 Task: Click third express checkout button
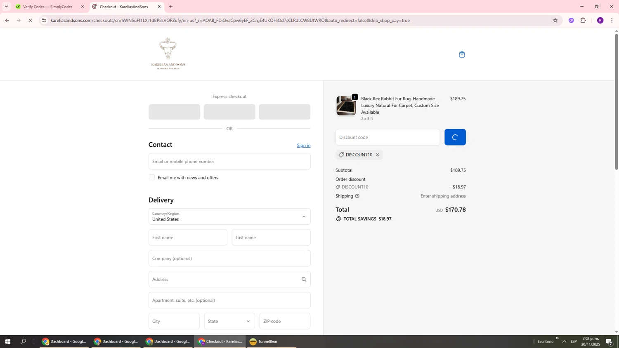click(x=285, y=112)
